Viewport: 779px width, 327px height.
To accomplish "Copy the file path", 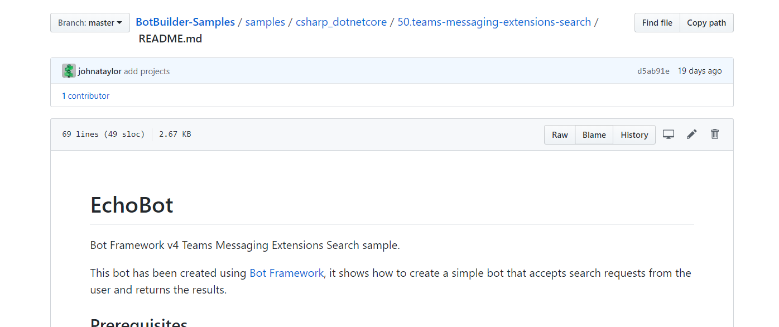I will tap(706, 22).
